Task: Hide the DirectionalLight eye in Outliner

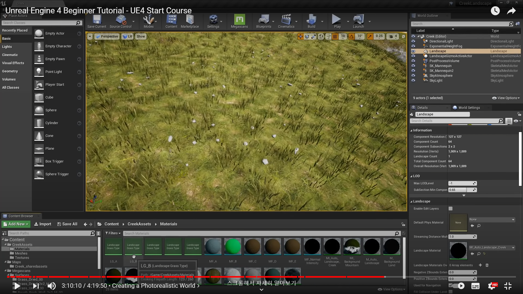Action: pyautogui.click(x=413, y=41)
